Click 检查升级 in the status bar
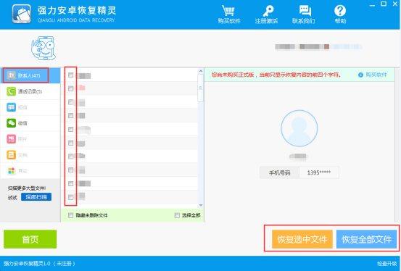 387,264
